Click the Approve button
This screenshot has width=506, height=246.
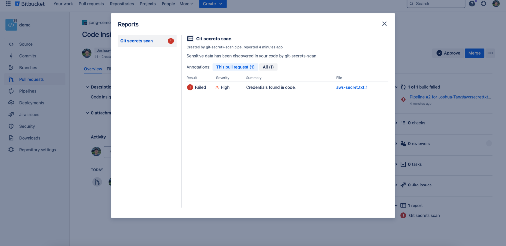(x=448, y=53)
